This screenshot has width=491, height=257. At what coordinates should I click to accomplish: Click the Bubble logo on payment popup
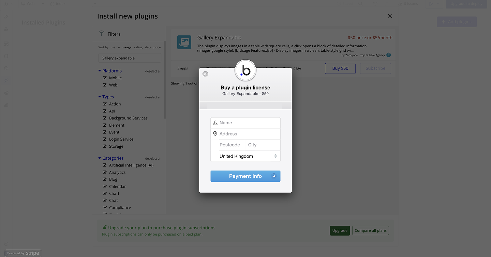click(x=245, y=70)
